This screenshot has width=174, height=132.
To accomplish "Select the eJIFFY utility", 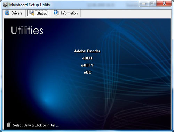I will (87, 65).
